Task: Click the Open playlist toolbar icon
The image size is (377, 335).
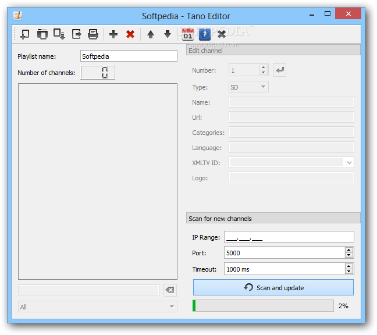Action: click(x=42, y=34)
